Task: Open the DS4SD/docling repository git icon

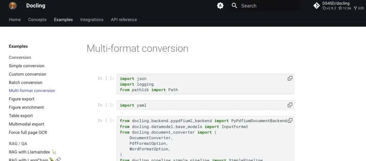Action: (317, 6)
